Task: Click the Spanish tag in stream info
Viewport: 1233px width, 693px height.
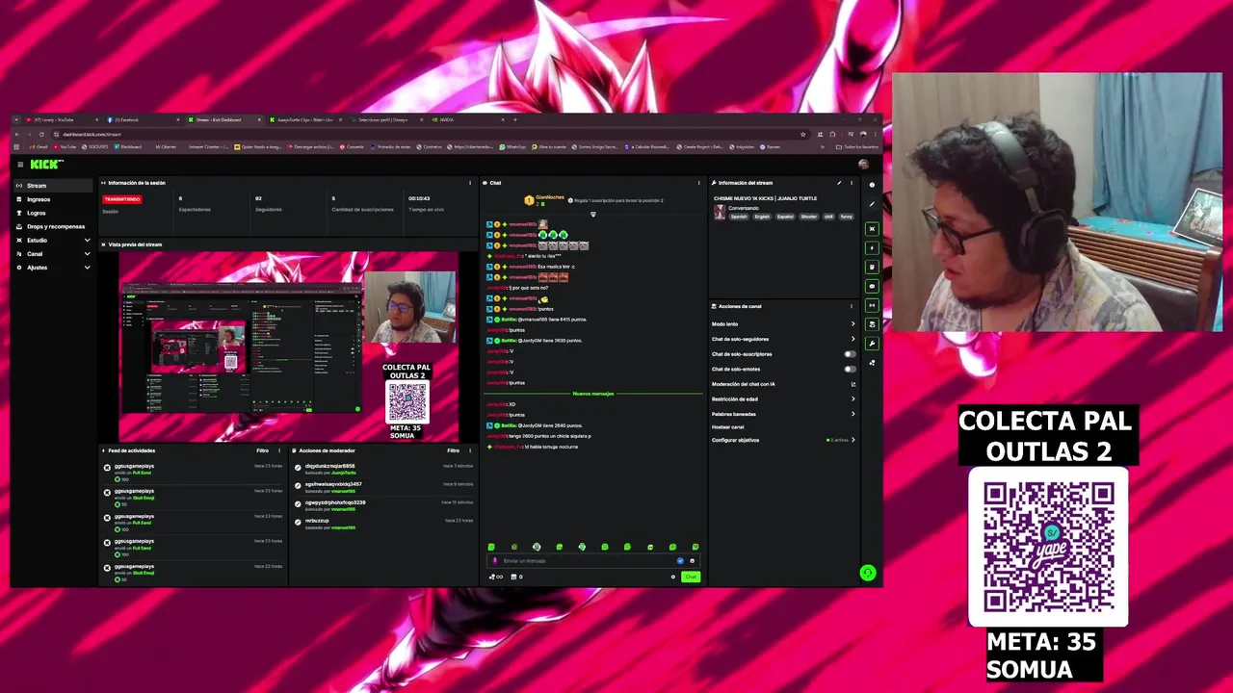Action: [739, 217]
